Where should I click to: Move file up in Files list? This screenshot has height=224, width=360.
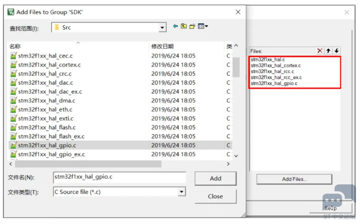[329, 51]
